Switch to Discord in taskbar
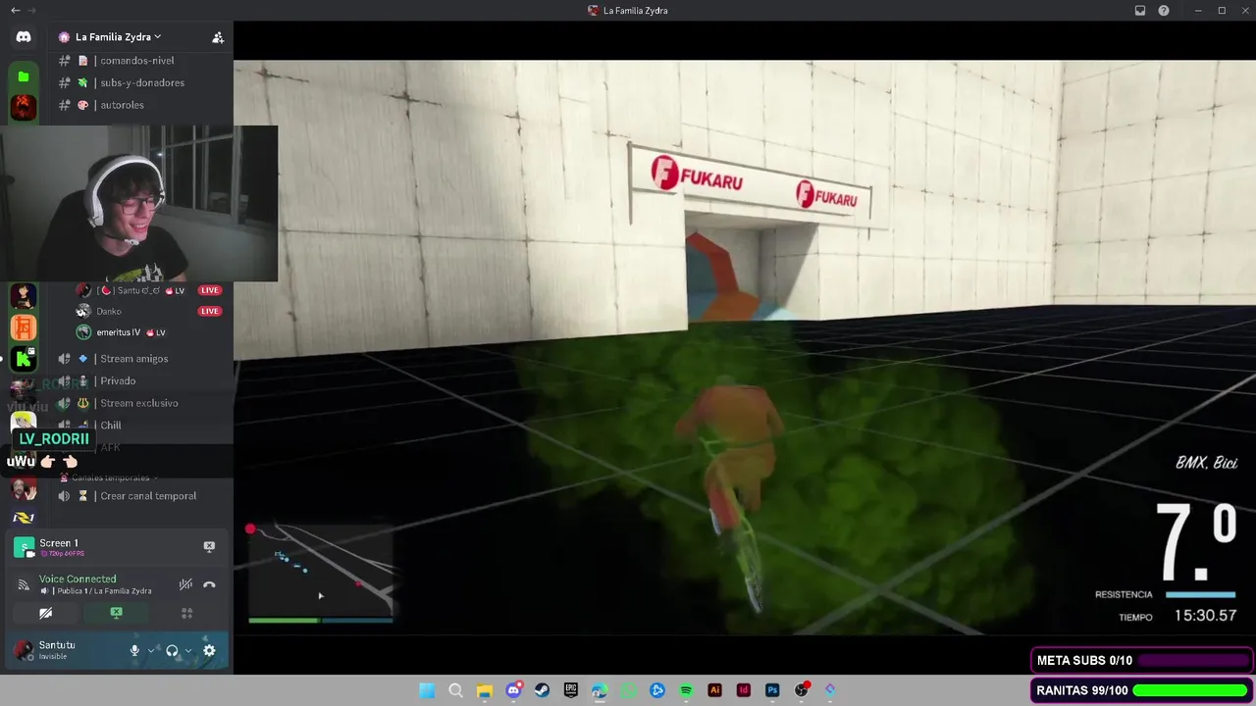 click(x=513, y=690)
